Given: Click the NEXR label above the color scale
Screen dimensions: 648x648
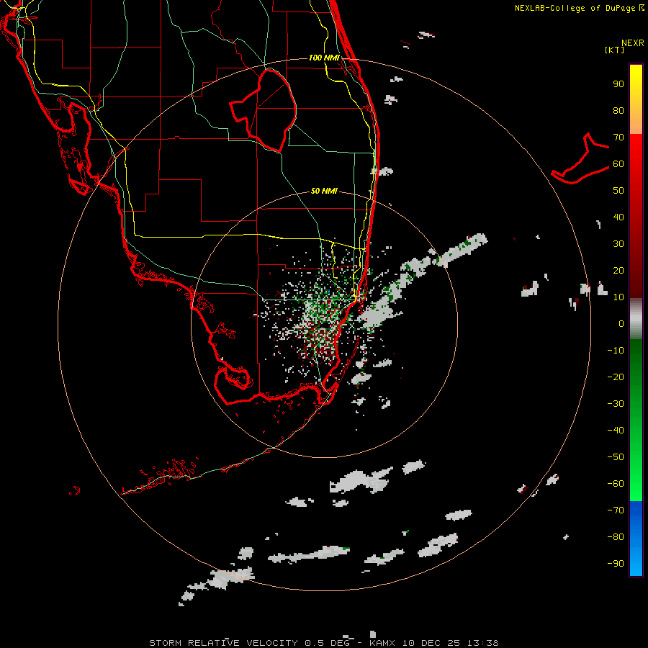Looking at the screenshot, I should click(x=632, y=43).
